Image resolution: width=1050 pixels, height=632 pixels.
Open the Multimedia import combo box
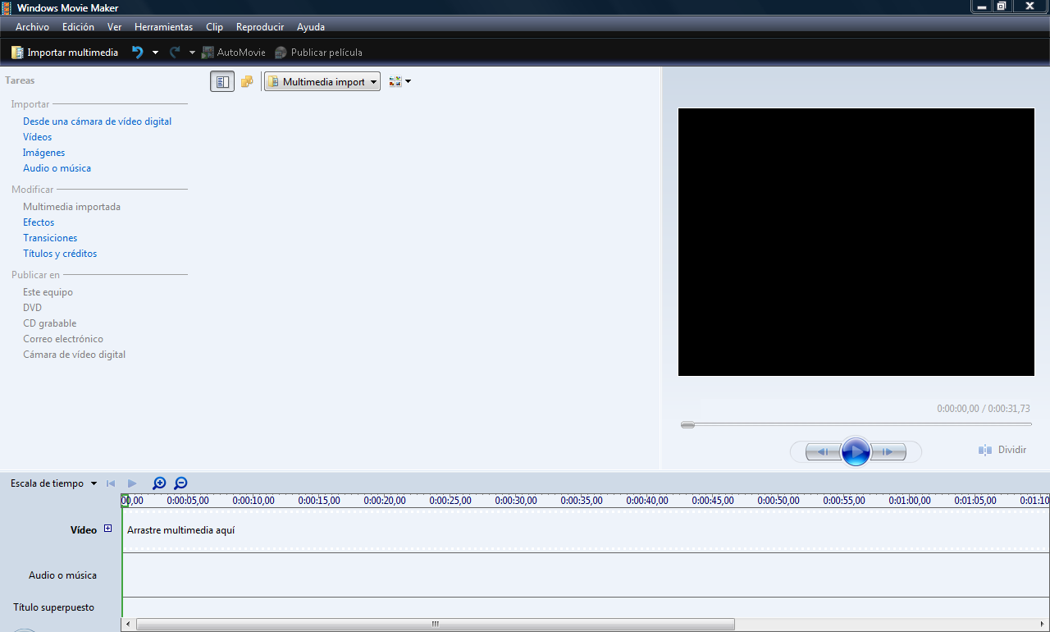[x=322, y=81]
